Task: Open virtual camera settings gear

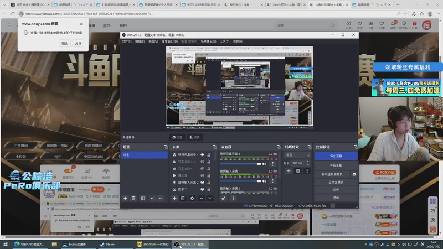Action: tap(354, 174)
